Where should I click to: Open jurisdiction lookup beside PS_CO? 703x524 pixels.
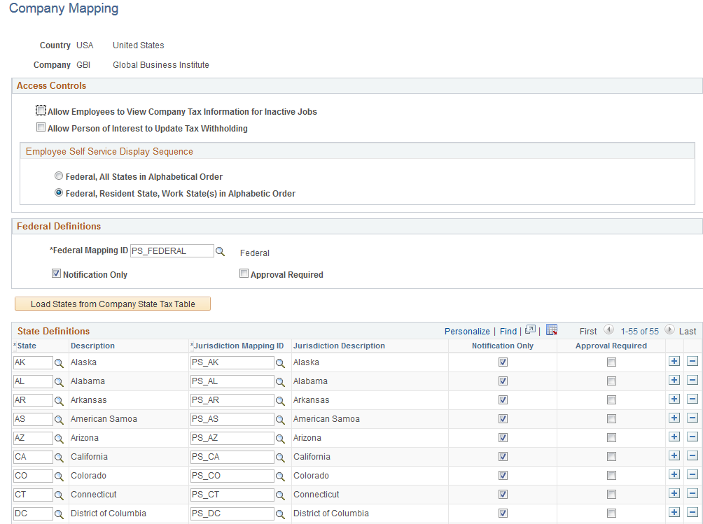(x=280, y=476)
